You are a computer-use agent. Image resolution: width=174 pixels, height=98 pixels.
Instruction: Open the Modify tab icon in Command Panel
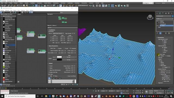click(x=160, y=13)
